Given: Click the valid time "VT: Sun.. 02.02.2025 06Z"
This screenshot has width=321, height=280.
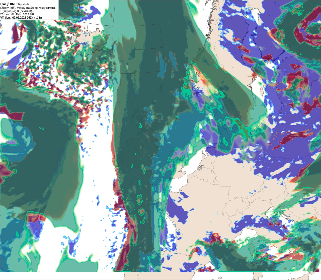Looking at the screenshot, I should click(16, 18).
